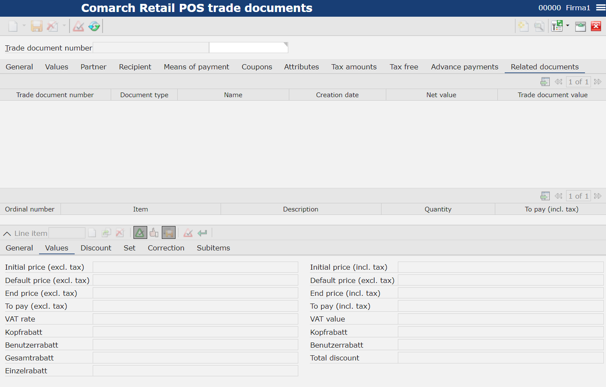Open the Line item Subitems tab
Viewport: 606px width, 387px height.
213,248
